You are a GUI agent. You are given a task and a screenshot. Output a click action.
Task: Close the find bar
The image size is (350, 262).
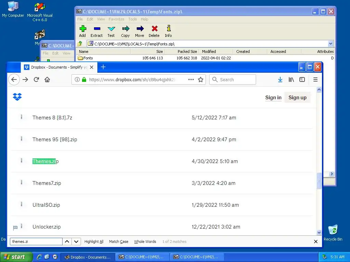pyautogui.click(x=315, y=242)
